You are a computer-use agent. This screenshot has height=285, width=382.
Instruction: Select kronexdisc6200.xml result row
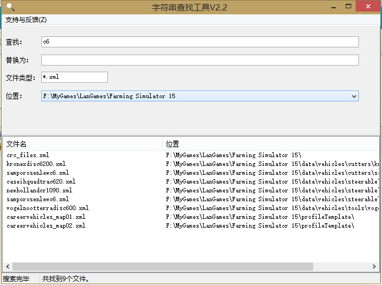tap(36, 164)
